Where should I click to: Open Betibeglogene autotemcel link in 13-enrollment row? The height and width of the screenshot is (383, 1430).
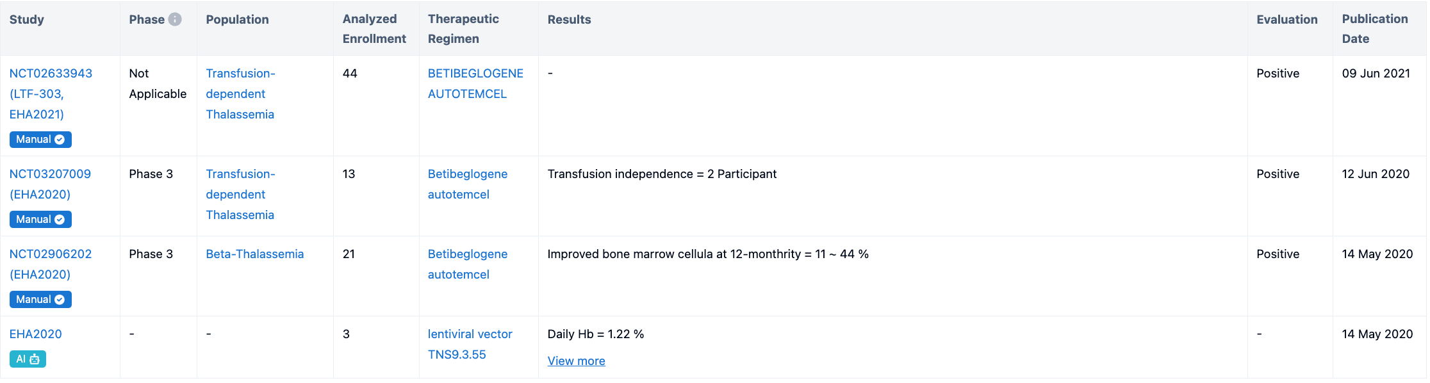click(x=467, y=184)
